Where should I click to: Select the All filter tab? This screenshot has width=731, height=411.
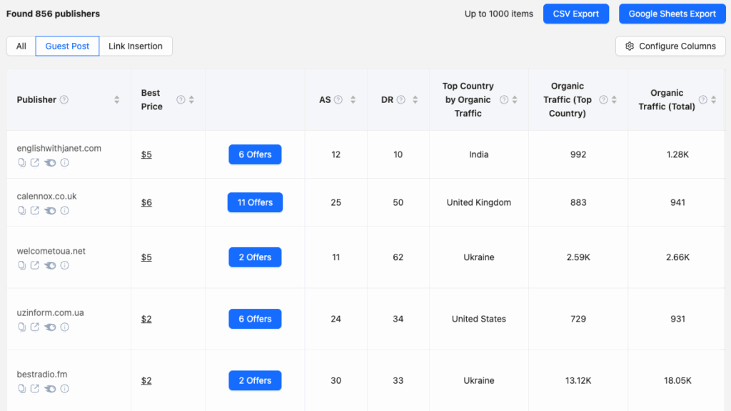(x=21, y=46)
